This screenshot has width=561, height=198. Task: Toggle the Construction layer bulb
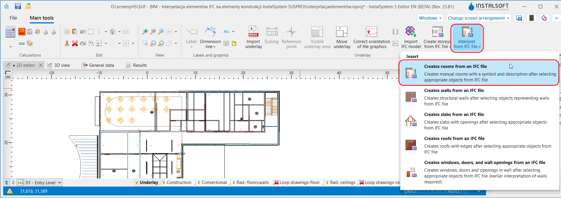tap(164, 182)
